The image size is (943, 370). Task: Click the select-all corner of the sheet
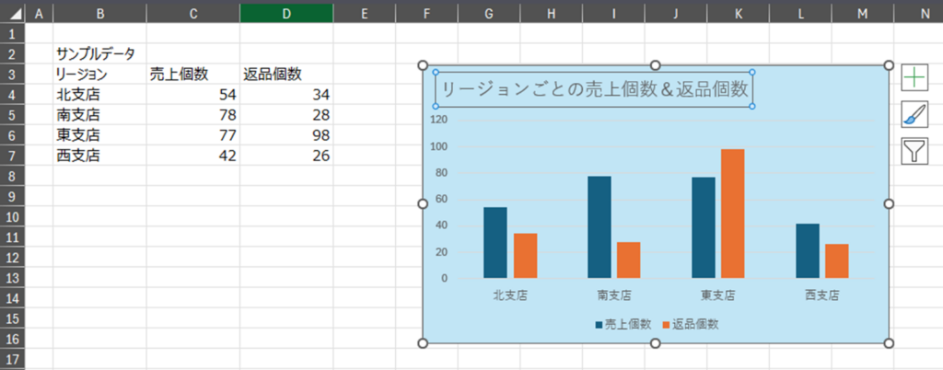click(12, 12)
